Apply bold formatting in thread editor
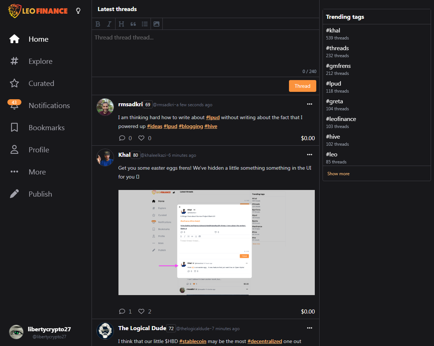 click(98, 24)
